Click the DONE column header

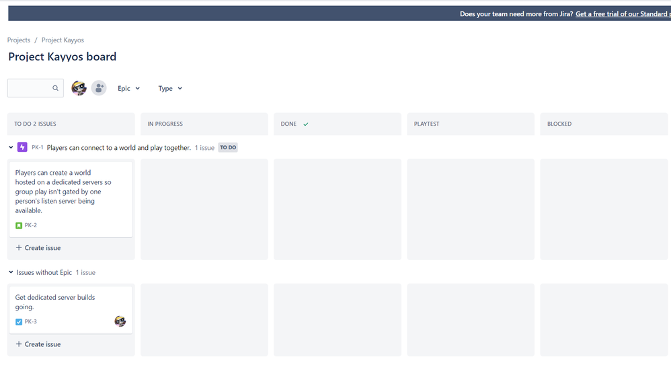coord(338,124)
